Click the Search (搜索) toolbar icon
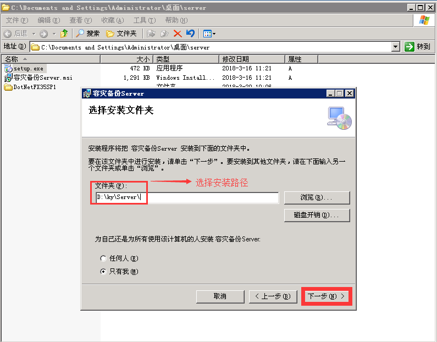437x342 pixels. tap(80, 34)
